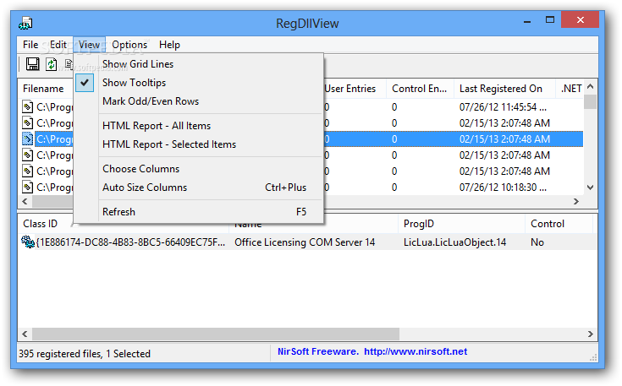
Task: Sort by the .NET column header
Action: pyautogui.click(x=570, y=89)
